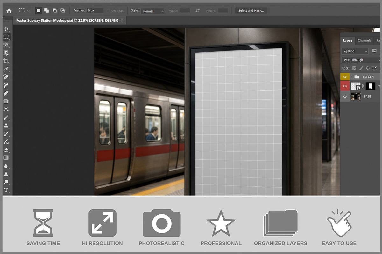Click the BASE layer thumbnail

pos(356,97)
